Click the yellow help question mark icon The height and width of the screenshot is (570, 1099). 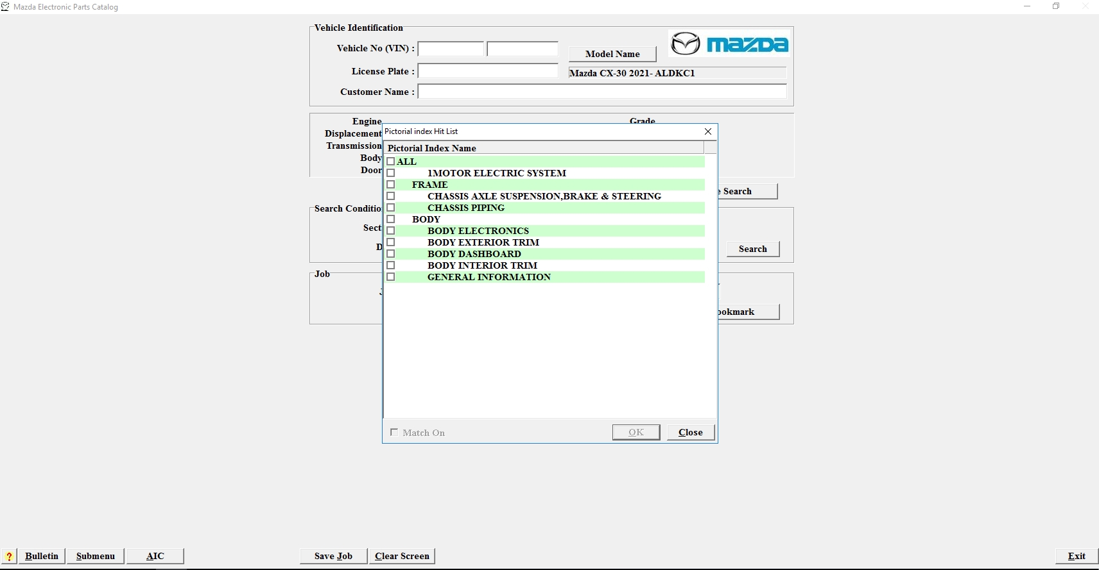(9, 556)
